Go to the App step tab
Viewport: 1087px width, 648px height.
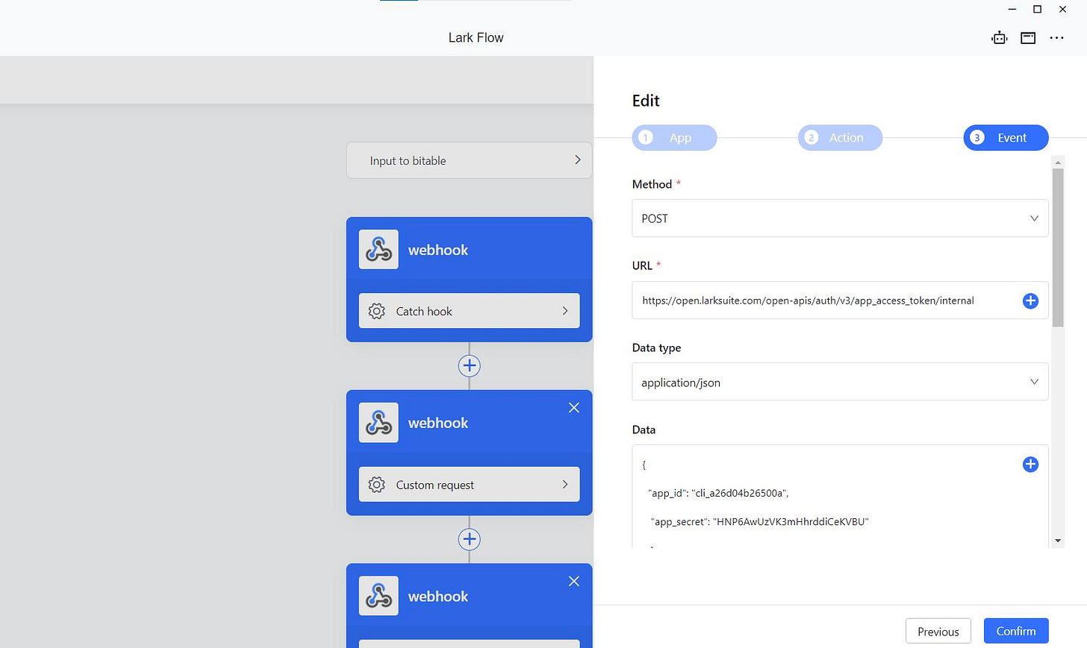tap(674, 138)
